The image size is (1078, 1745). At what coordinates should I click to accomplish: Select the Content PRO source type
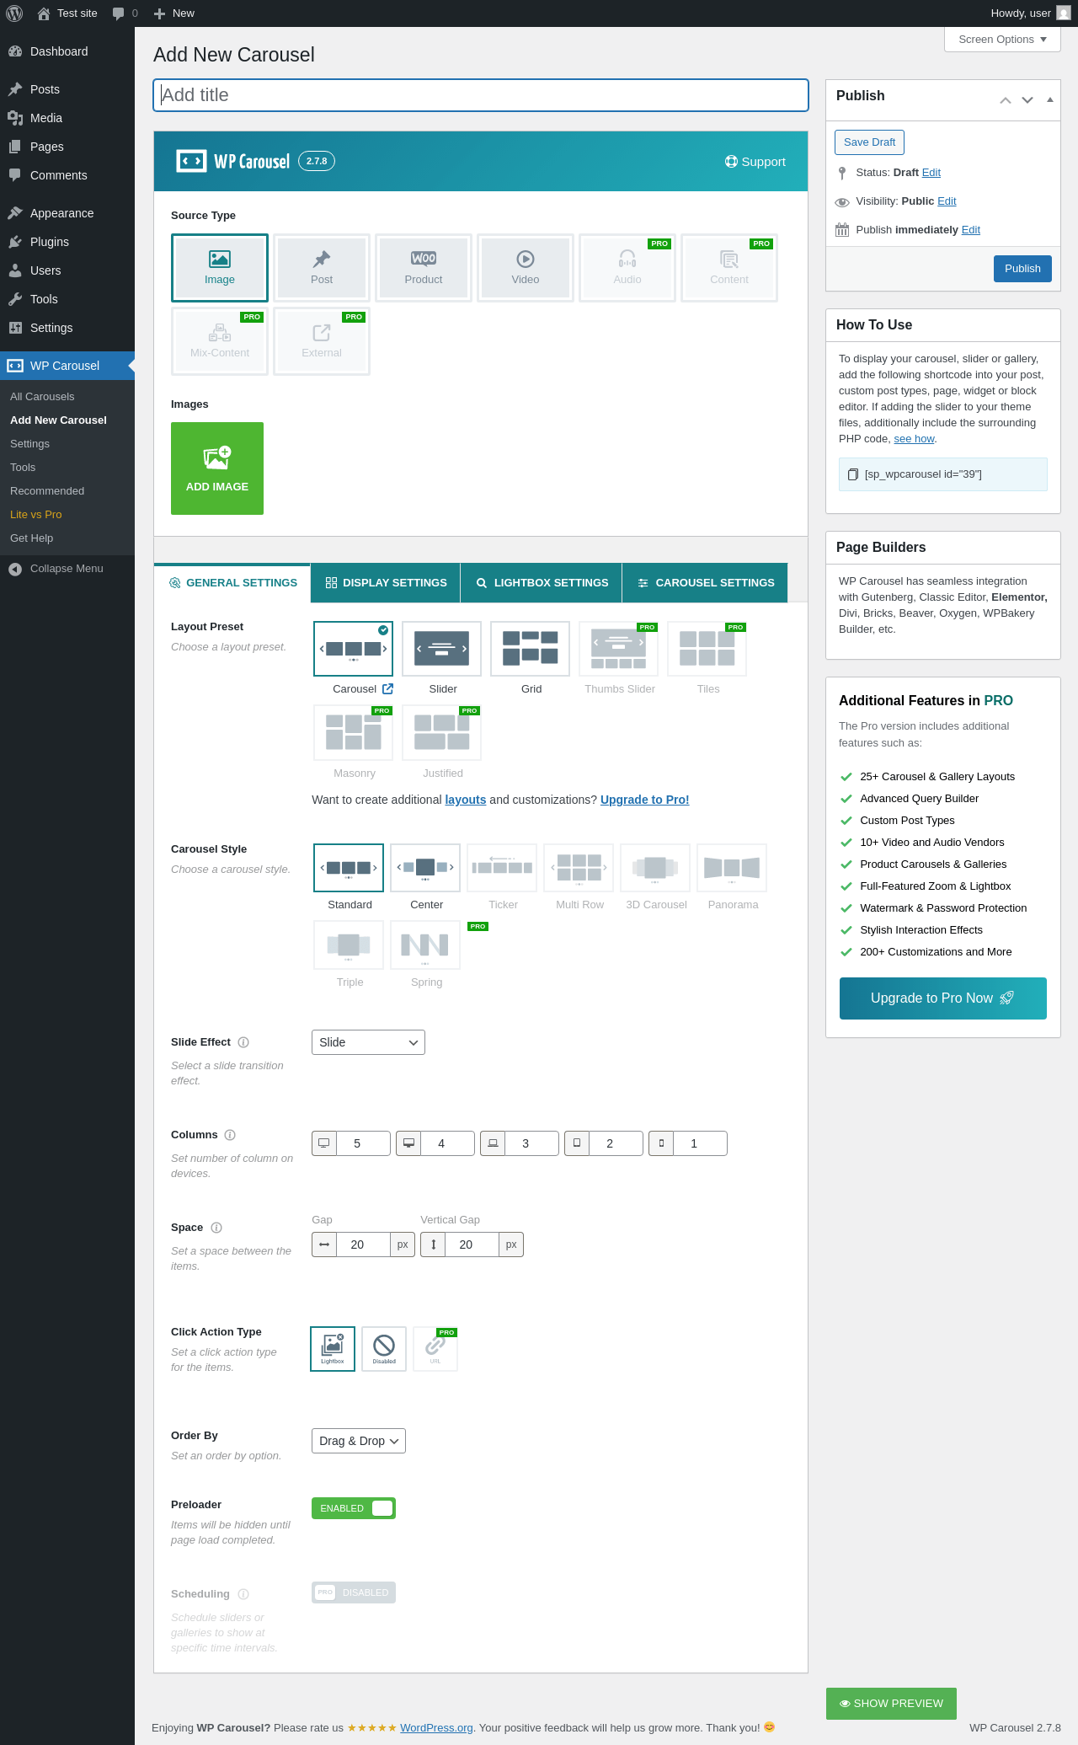(x=729, y=268)
